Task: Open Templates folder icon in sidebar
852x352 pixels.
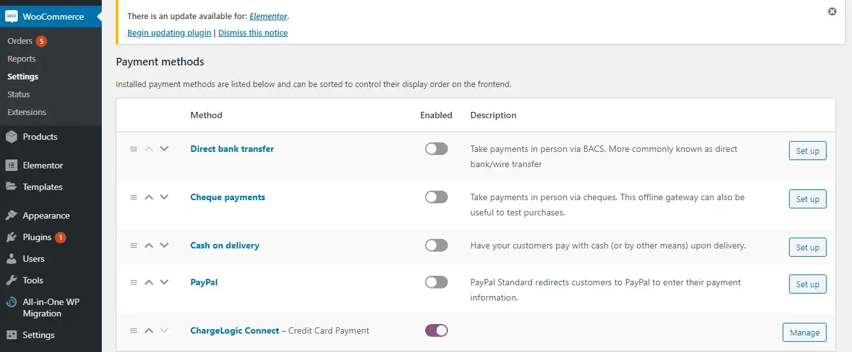Action: click(x=11, y=187)
